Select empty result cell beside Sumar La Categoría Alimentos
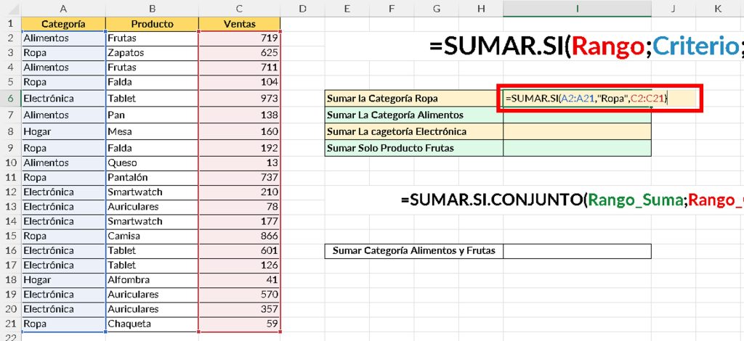 577,115
